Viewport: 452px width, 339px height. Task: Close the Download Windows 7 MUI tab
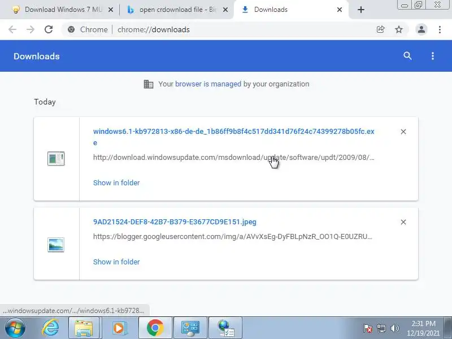point(111,10)
